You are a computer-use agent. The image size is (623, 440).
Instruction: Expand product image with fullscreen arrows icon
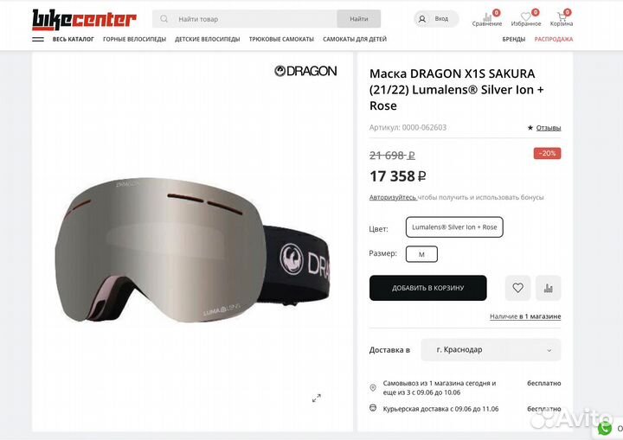coord(317,398)
